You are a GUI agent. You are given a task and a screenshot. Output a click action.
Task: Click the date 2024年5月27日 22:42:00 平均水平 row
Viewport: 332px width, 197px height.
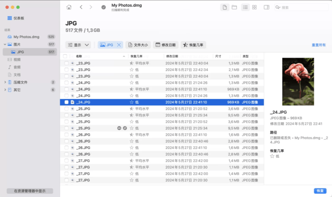(x=186, y=161)
